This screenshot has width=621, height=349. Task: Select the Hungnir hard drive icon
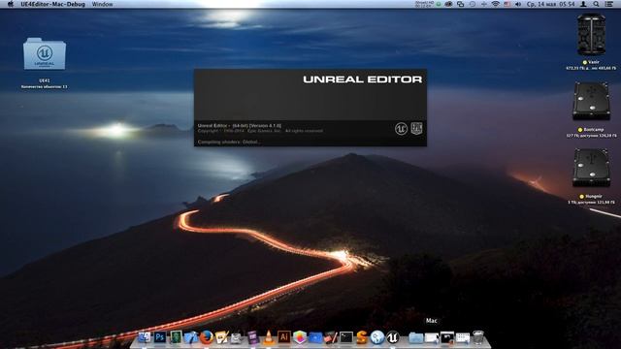click(591, 168)
